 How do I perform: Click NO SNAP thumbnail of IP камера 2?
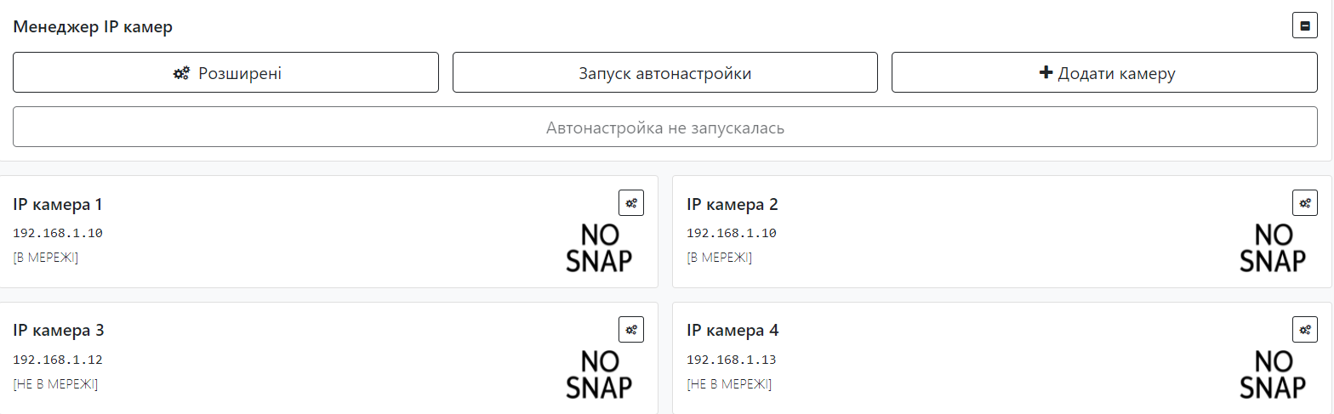coord(1273,247)
